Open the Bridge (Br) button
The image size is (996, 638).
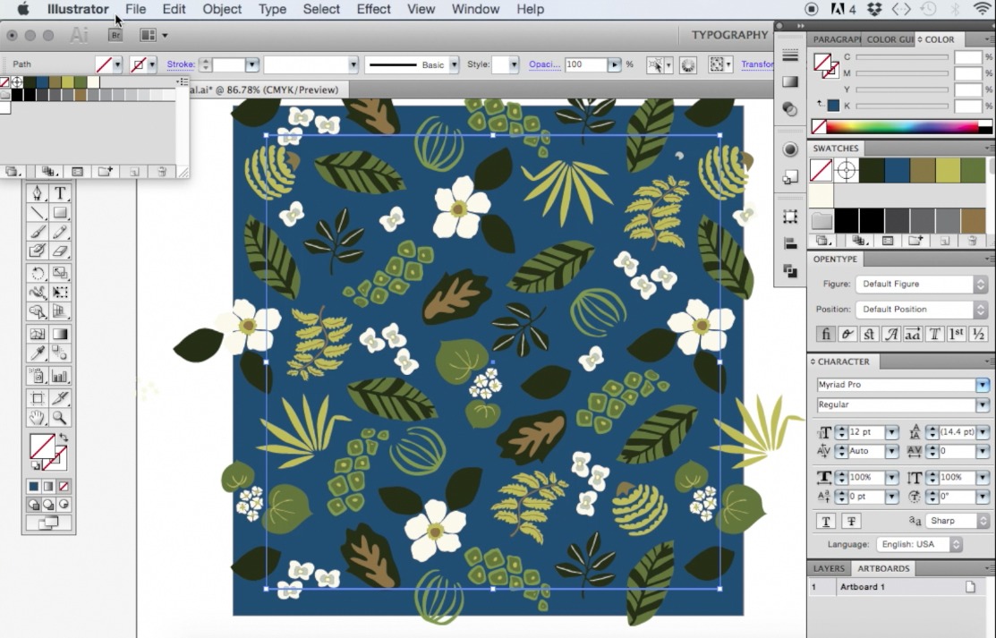115,35
